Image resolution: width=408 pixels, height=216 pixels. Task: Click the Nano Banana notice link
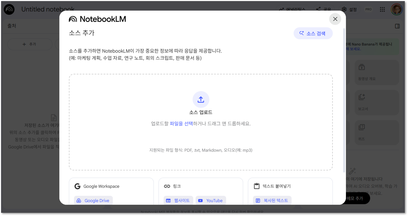point(353,49)
